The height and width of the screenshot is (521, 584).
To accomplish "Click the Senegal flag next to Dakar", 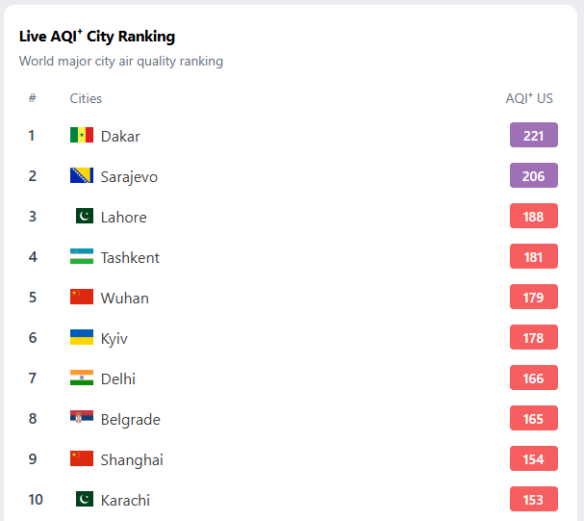I will point(82,136).
